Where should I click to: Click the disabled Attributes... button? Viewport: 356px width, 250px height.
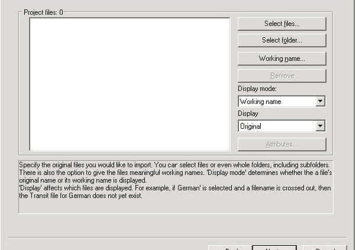281,144
